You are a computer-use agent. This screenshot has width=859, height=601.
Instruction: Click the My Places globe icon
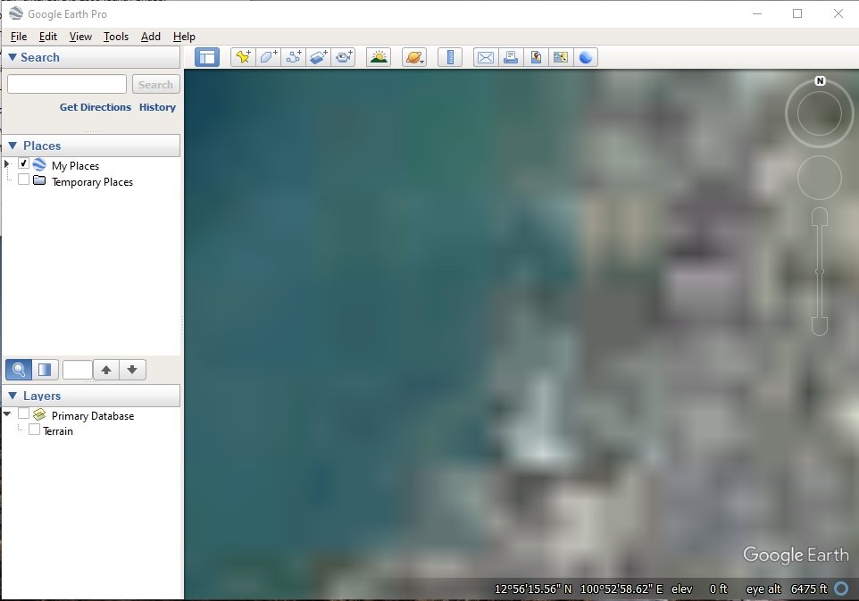[x=39, y=164]
